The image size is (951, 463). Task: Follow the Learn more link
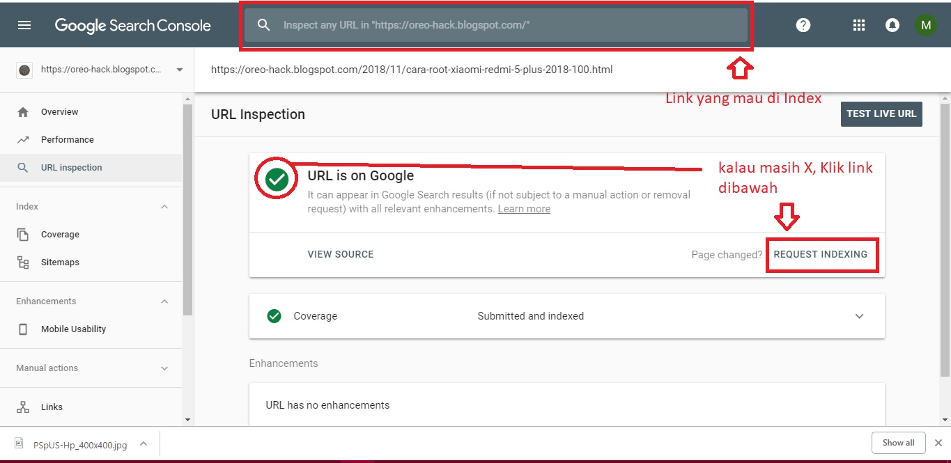click(x=524, y=209)
